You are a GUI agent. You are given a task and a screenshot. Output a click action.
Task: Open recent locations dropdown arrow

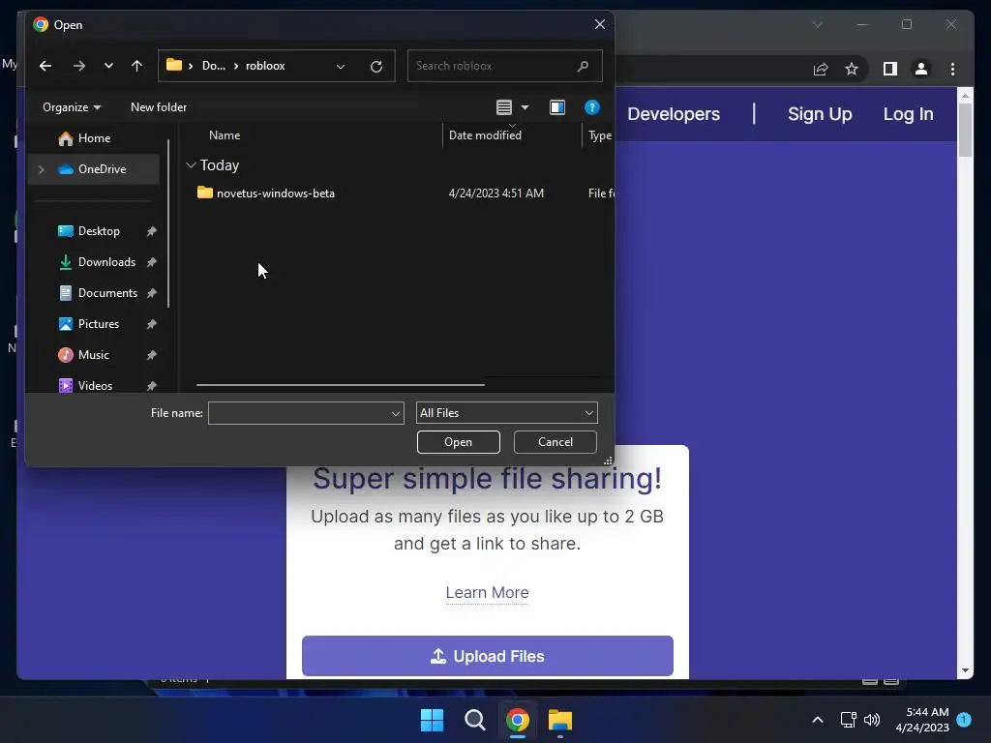pyautogui.click(x=108, y=66)
